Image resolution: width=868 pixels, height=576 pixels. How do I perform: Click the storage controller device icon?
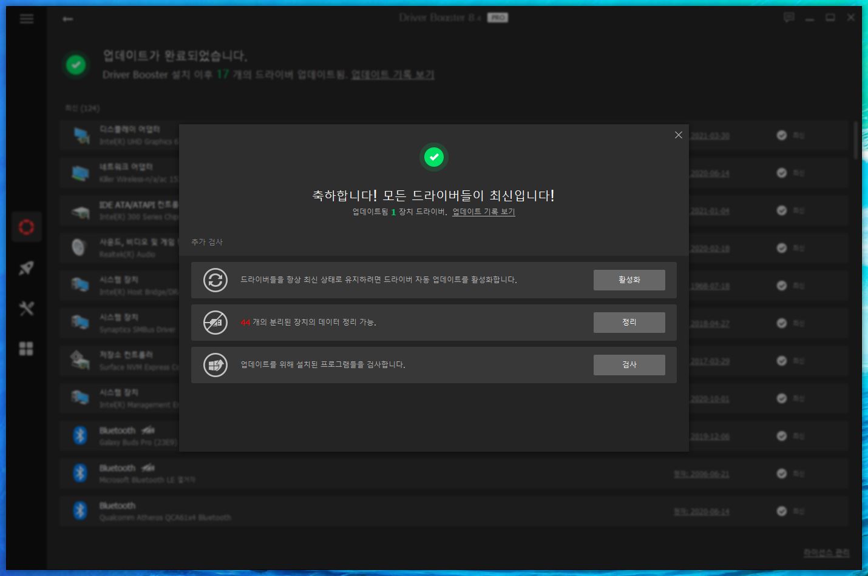[x=80, y=360]
